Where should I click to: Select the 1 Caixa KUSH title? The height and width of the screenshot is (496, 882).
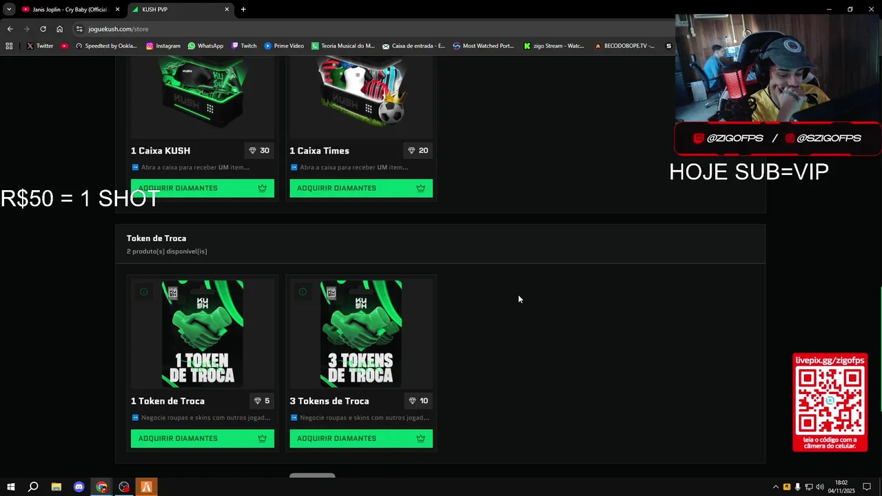161,151
